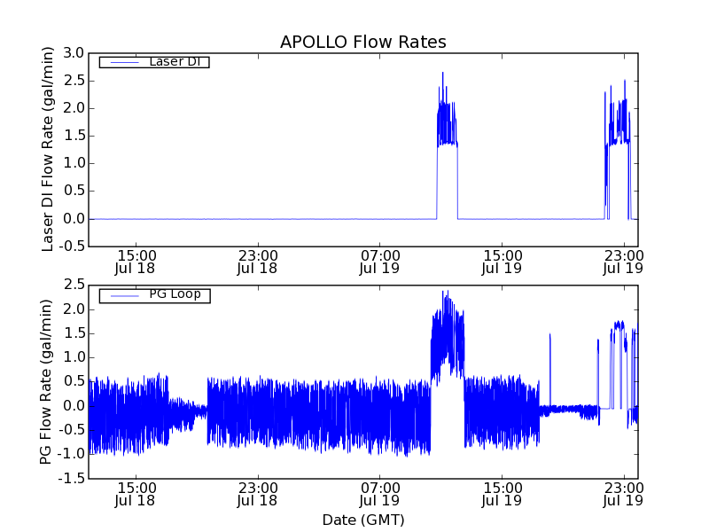Select the "PG Loop" legend label
Image resolution: width=709 pixels, height=532 pixels.
[x=175, y=294]
